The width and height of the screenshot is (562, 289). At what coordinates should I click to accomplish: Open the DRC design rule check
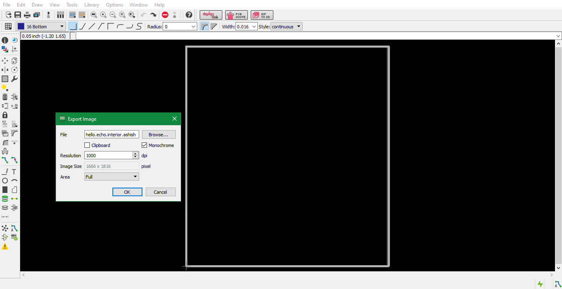pyautogui.click(x=14, y=237)
